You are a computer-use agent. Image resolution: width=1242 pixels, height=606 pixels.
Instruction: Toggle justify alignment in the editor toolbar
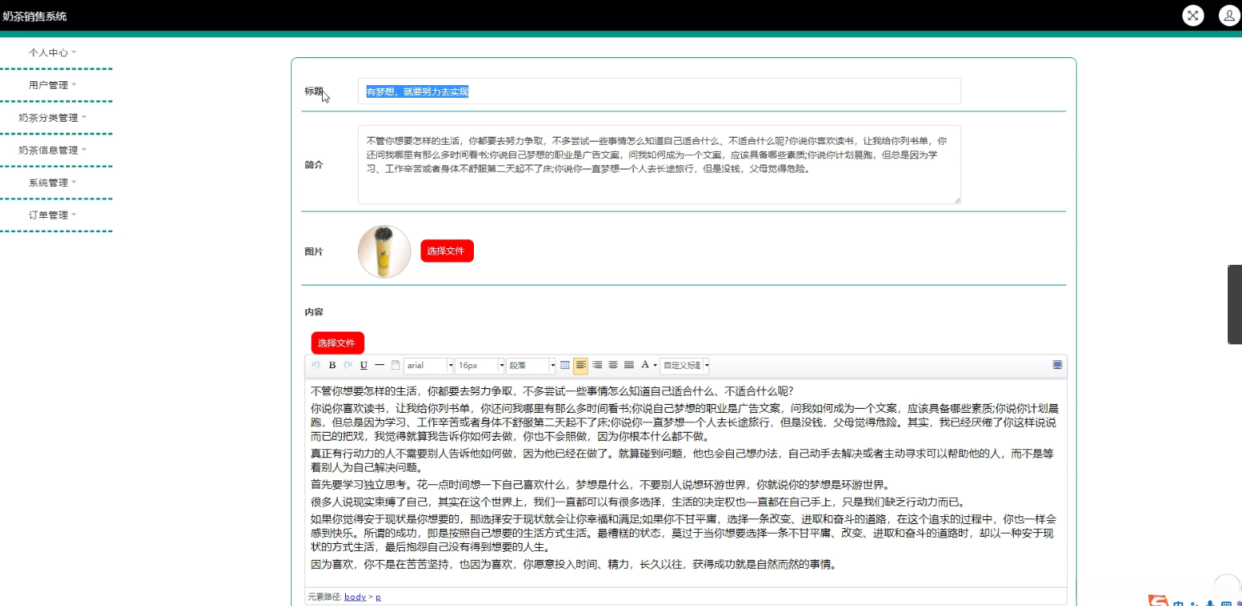[629, 365]
